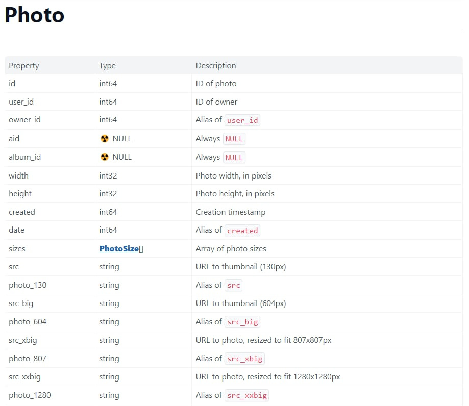Click the radioactive icon in album_id row

point(105,157)
